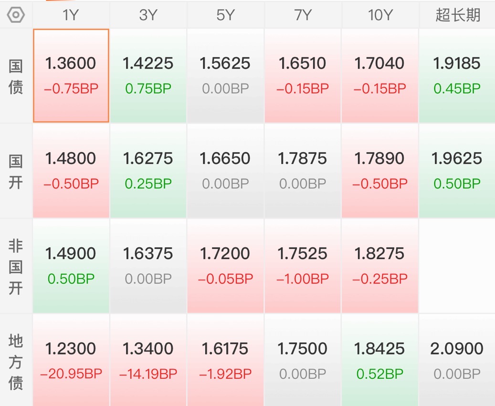Image resolution: width=495 pixels, height=406 pixels.
Task: Select the 1Y column header
Action: click(x=71, y=15)
